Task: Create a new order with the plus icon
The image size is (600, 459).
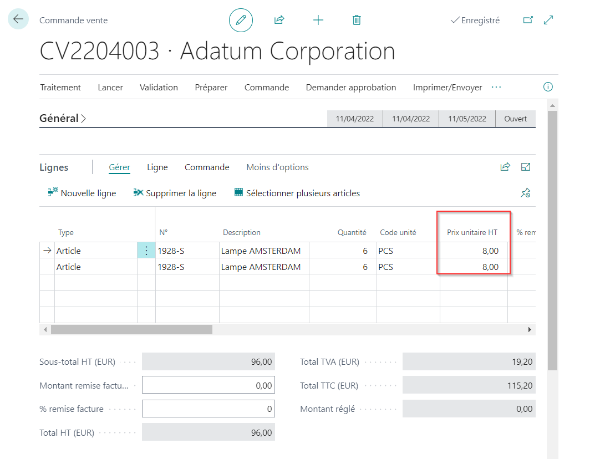Action: pos(318,20)
